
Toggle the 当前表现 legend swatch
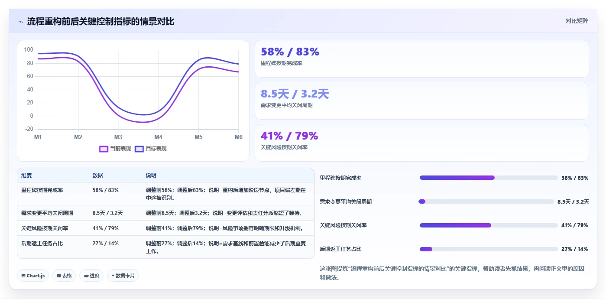coord(104,149)
